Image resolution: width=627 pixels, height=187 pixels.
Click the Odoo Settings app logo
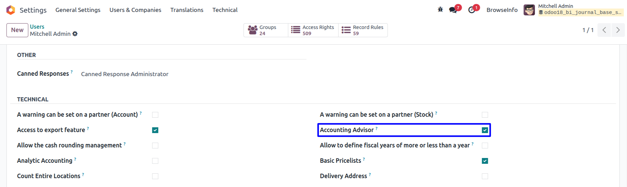coord(11,10)
